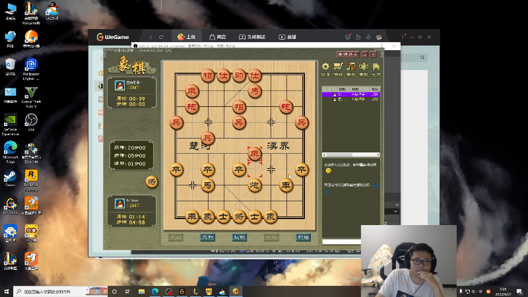The width and height of the screenshot is (528, 297).
Task: Open the 设置 gear icon in the chess game
Action: [x=325, y=67]
